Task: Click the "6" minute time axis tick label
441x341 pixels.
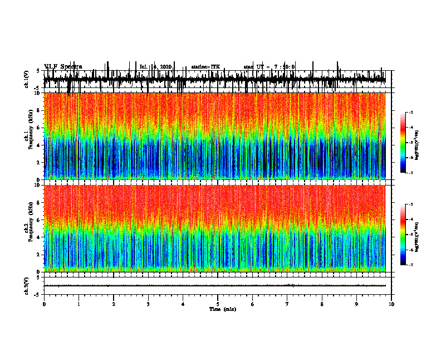Action: (253, 304)
